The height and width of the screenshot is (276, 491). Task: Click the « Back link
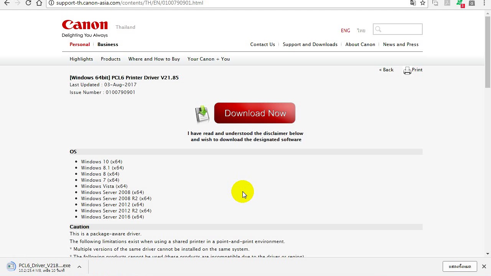pyautogui.click(x=386, y=70)
